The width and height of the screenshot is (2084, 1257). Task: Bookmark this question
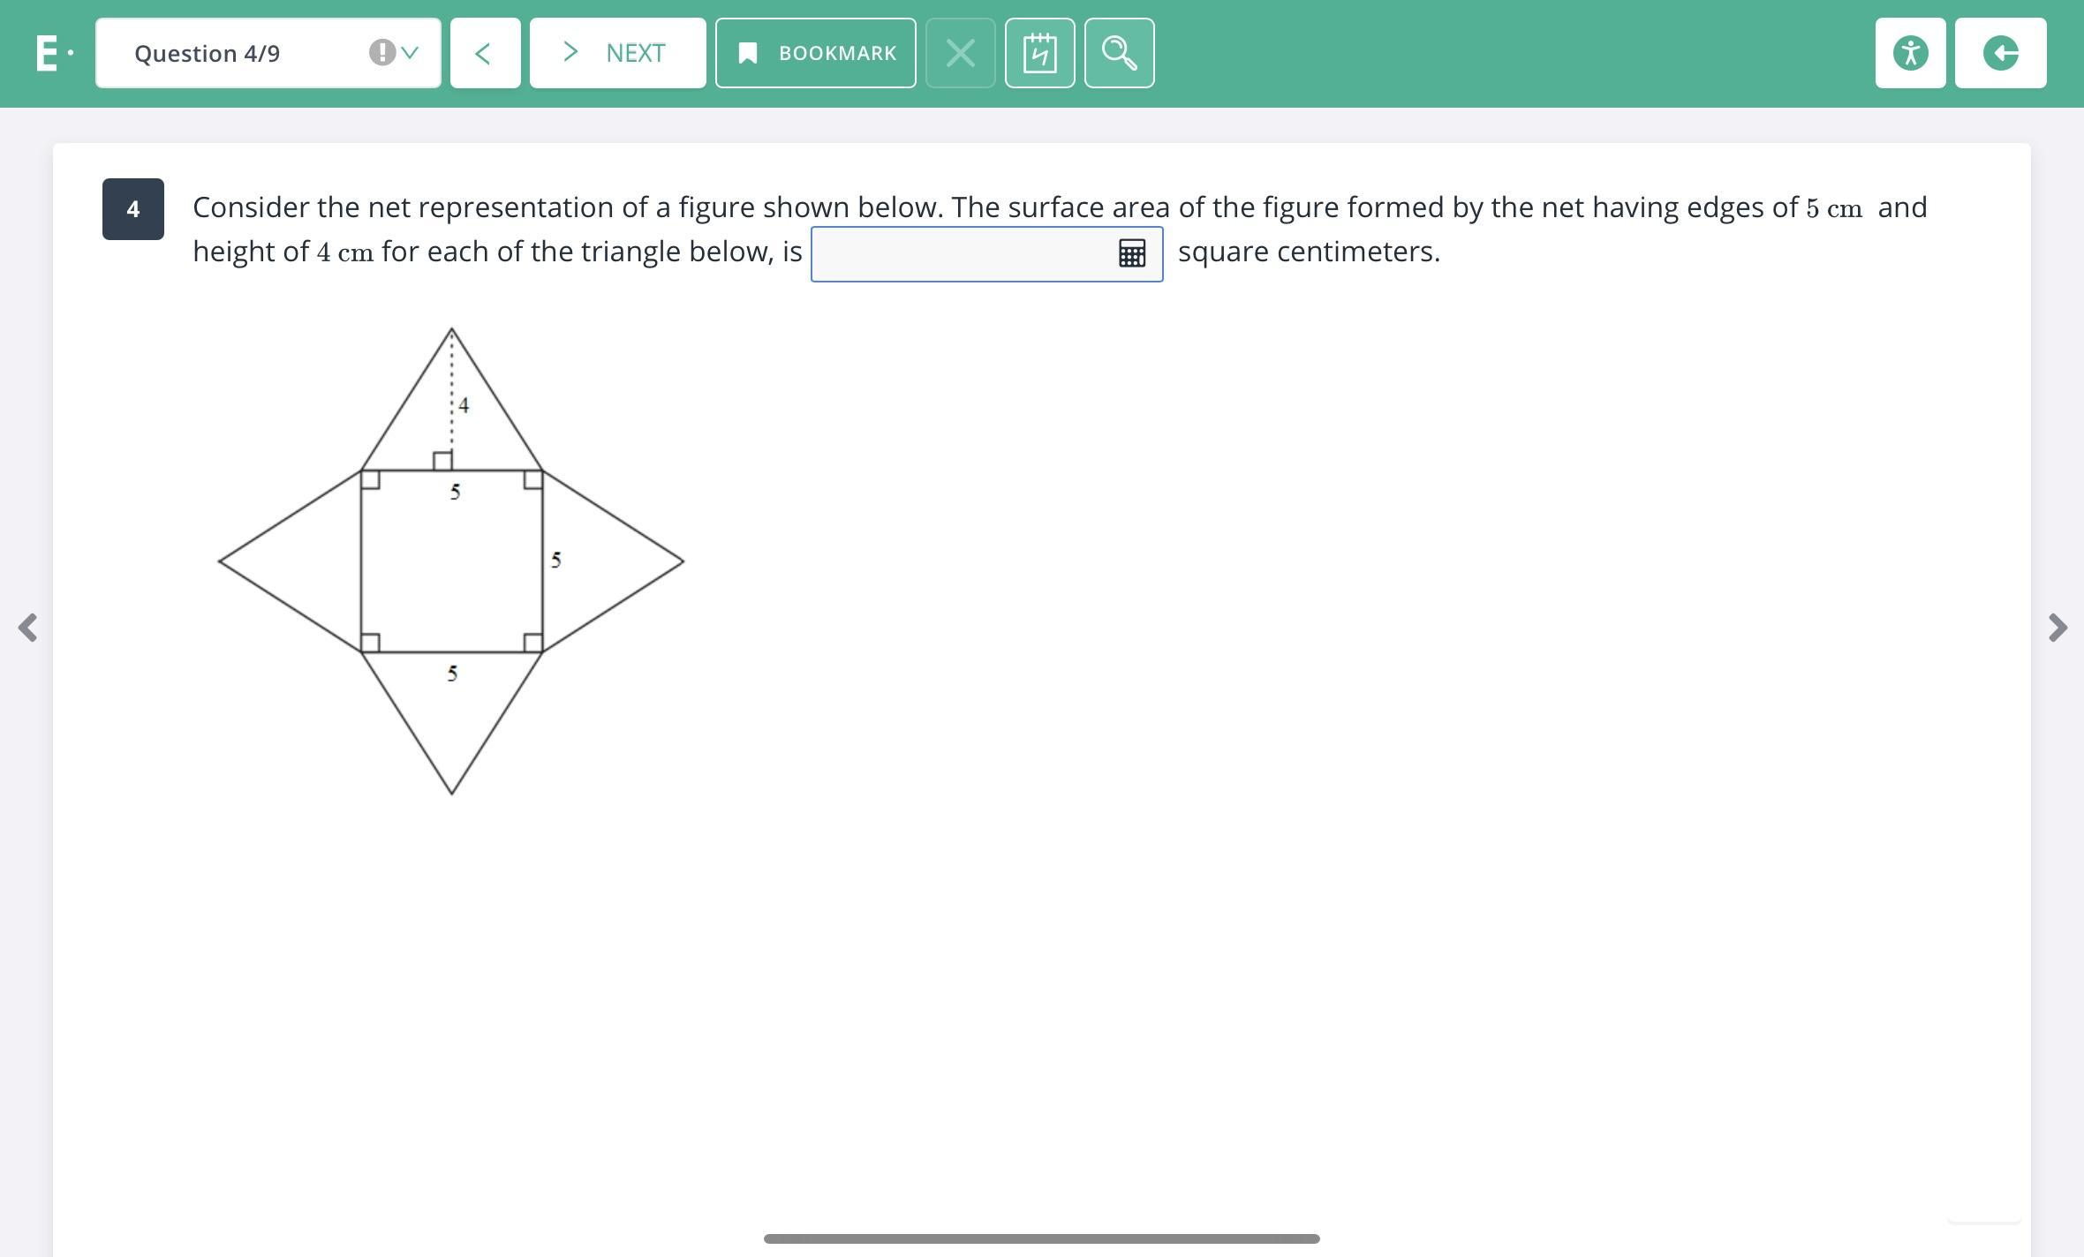coord(815,53)
